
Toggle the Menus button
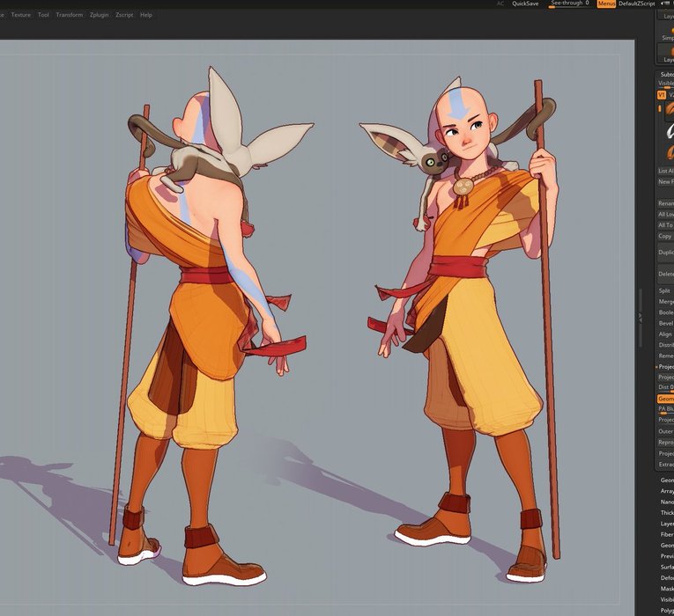606,4
